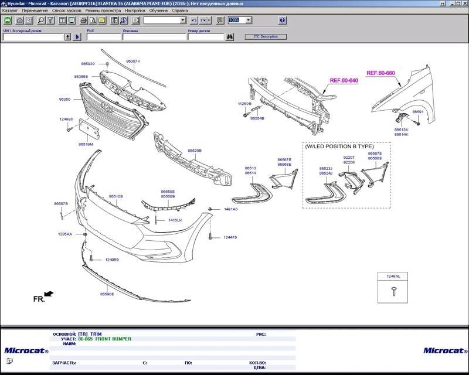Click the [TR] TRIM main group text
This screenshot has width=469, height=375.
click(x=90, y=334)
